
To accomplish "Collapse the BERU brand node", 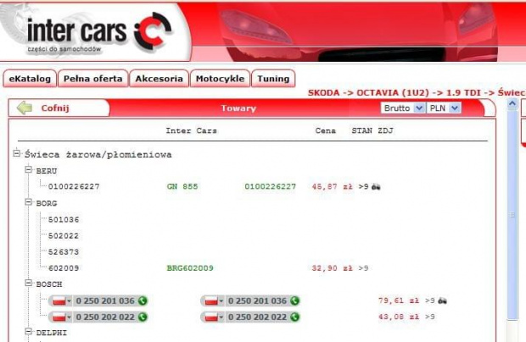I will coord(29,169).
